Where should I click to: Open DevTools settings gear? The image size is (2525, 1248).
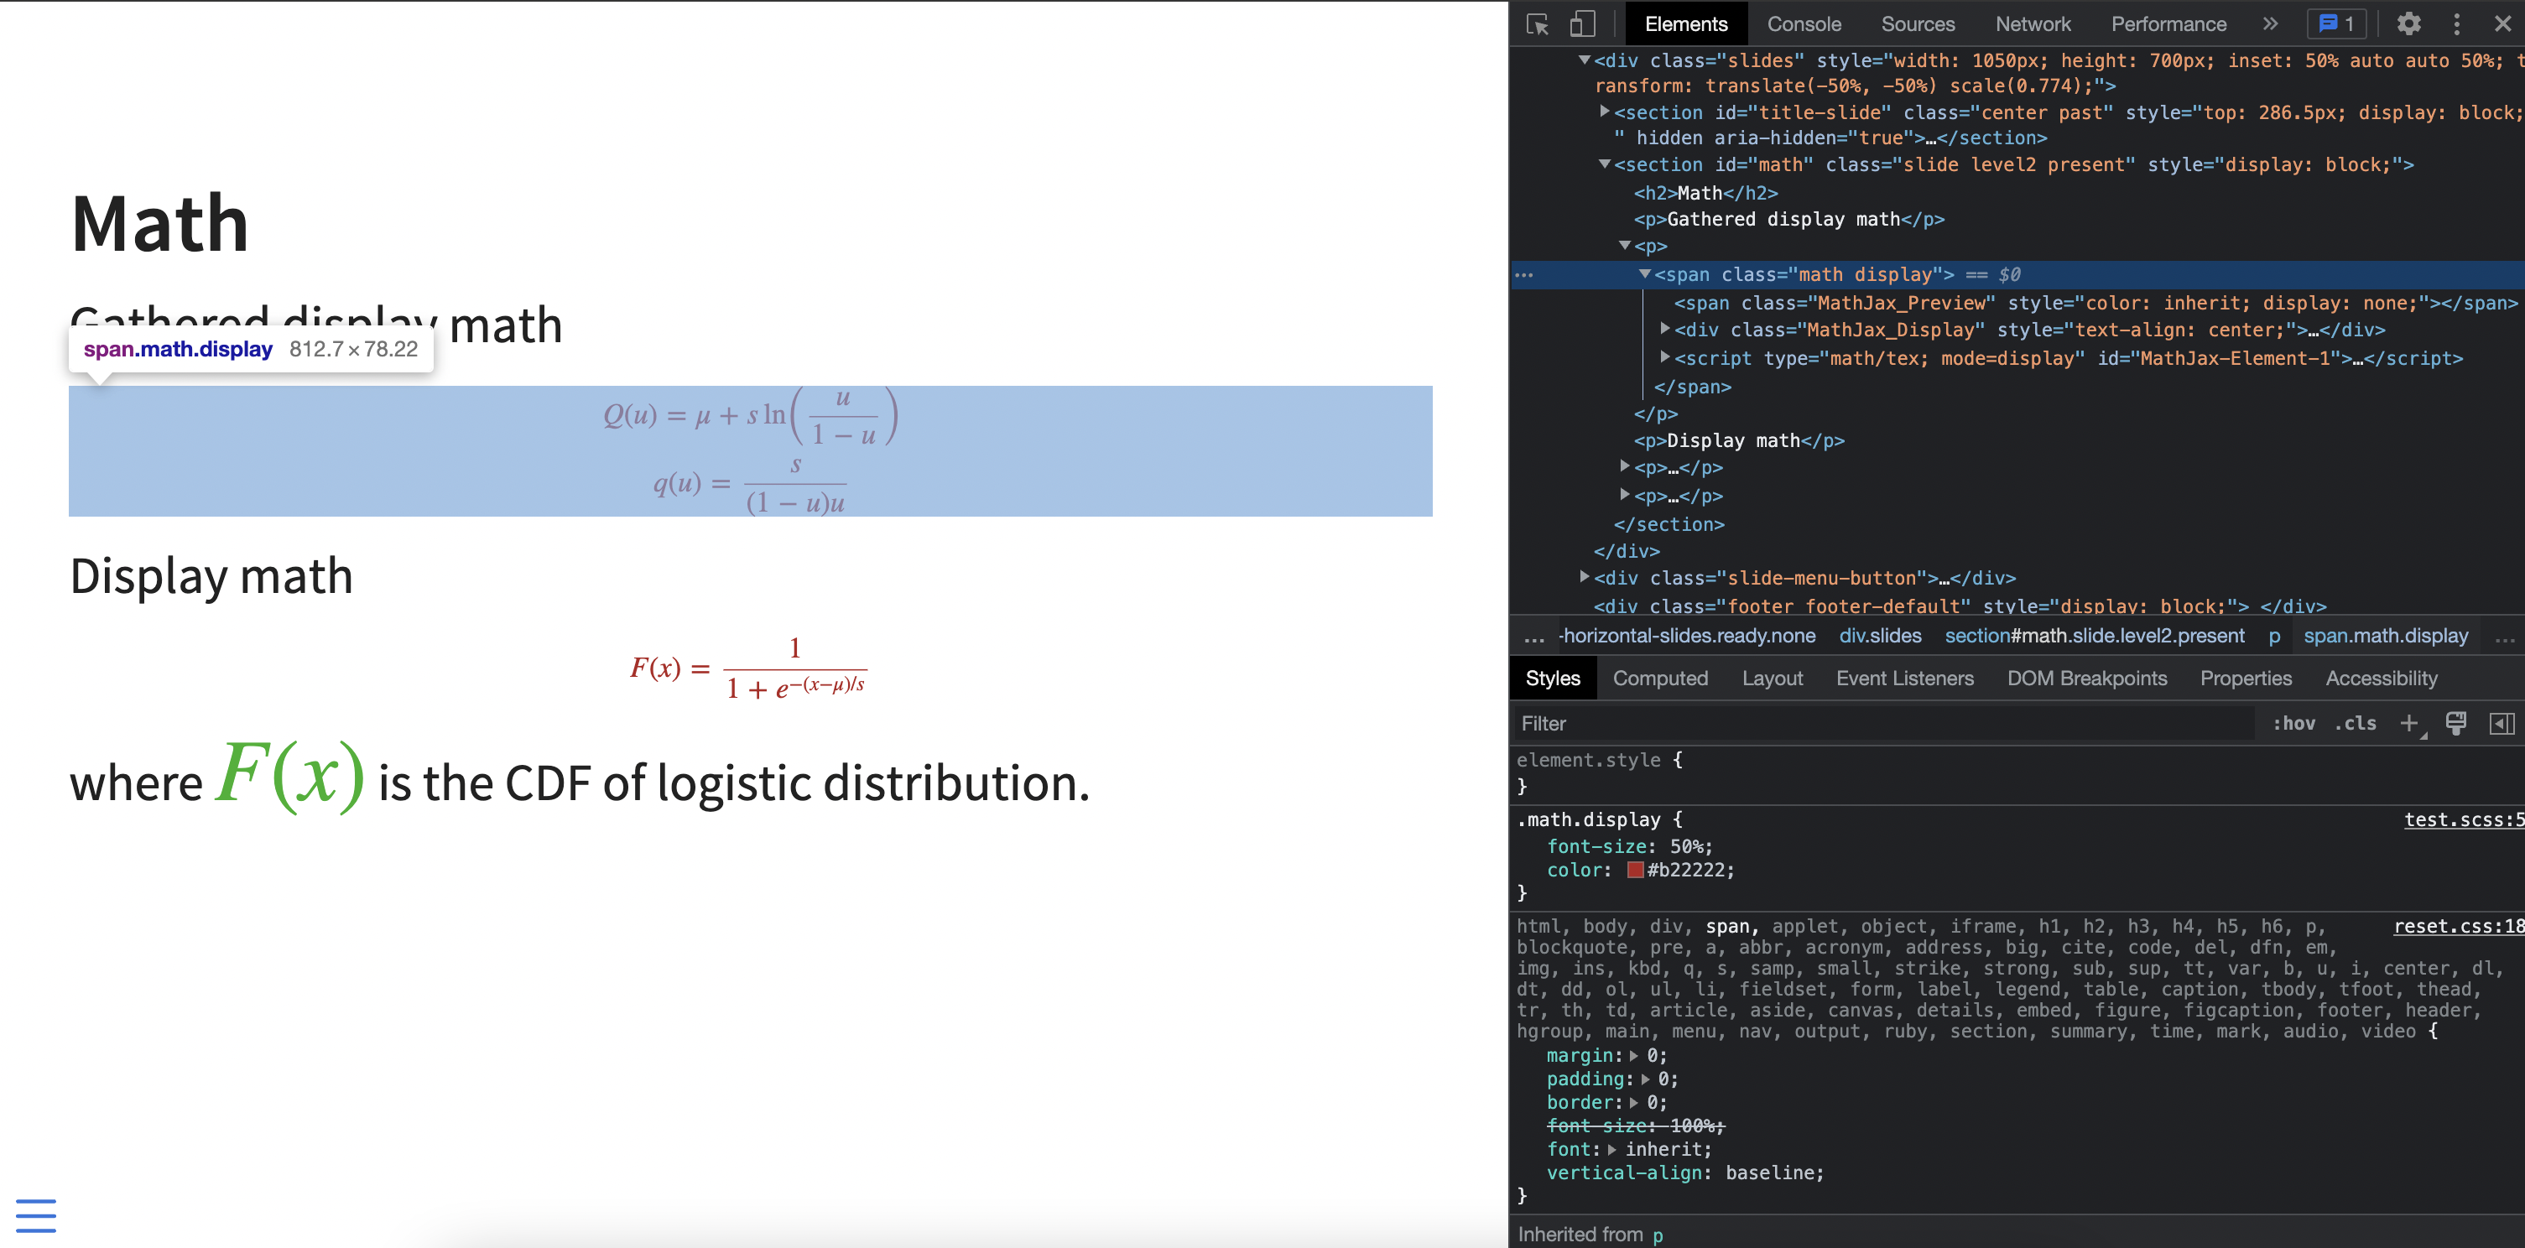click(x=2408, y=24)
